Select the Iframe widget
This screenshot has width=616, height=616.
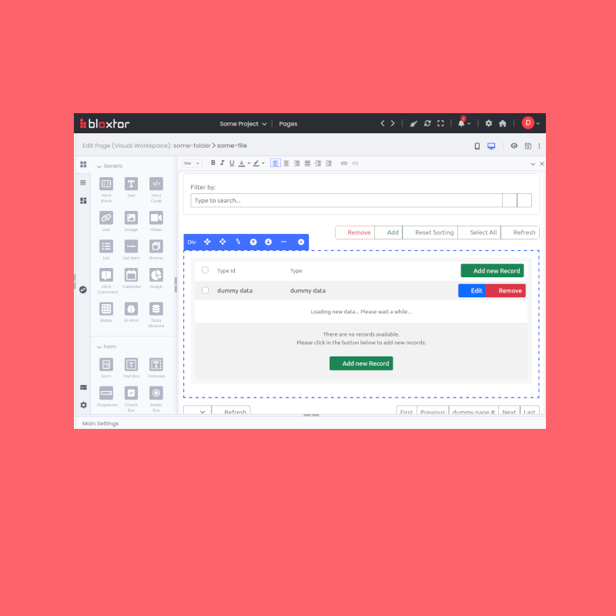(156, 249)
